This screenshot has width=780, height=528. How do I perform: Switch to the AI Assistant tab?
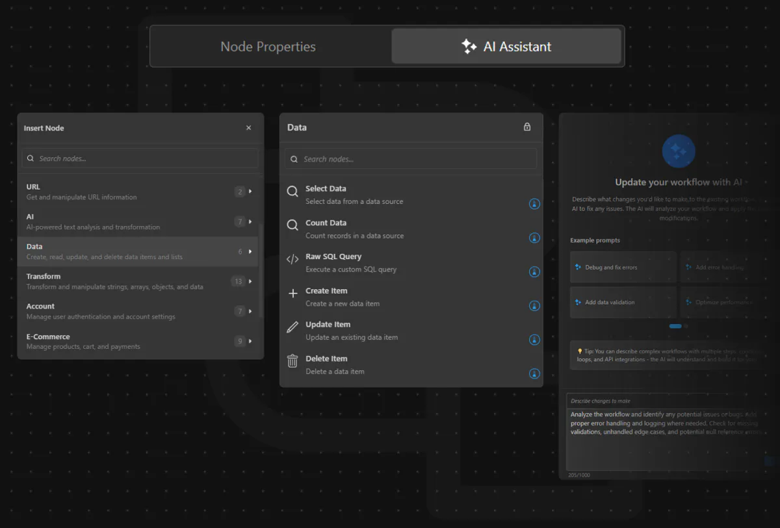[506, 47]
